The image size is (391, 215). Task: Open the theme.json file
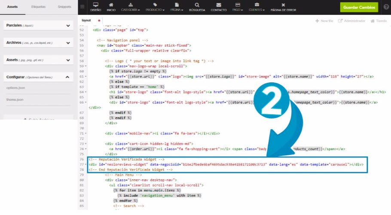click(x=15, y=100)
